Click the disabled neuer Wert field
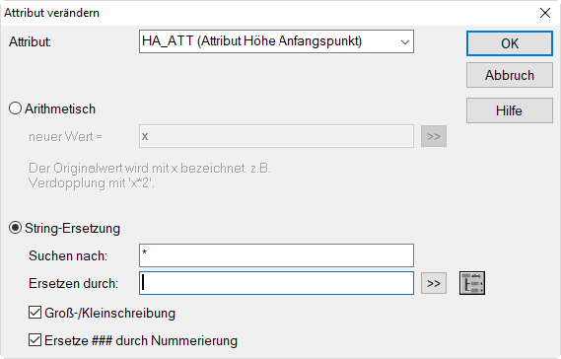561x359 pixels. coord(276,136)
